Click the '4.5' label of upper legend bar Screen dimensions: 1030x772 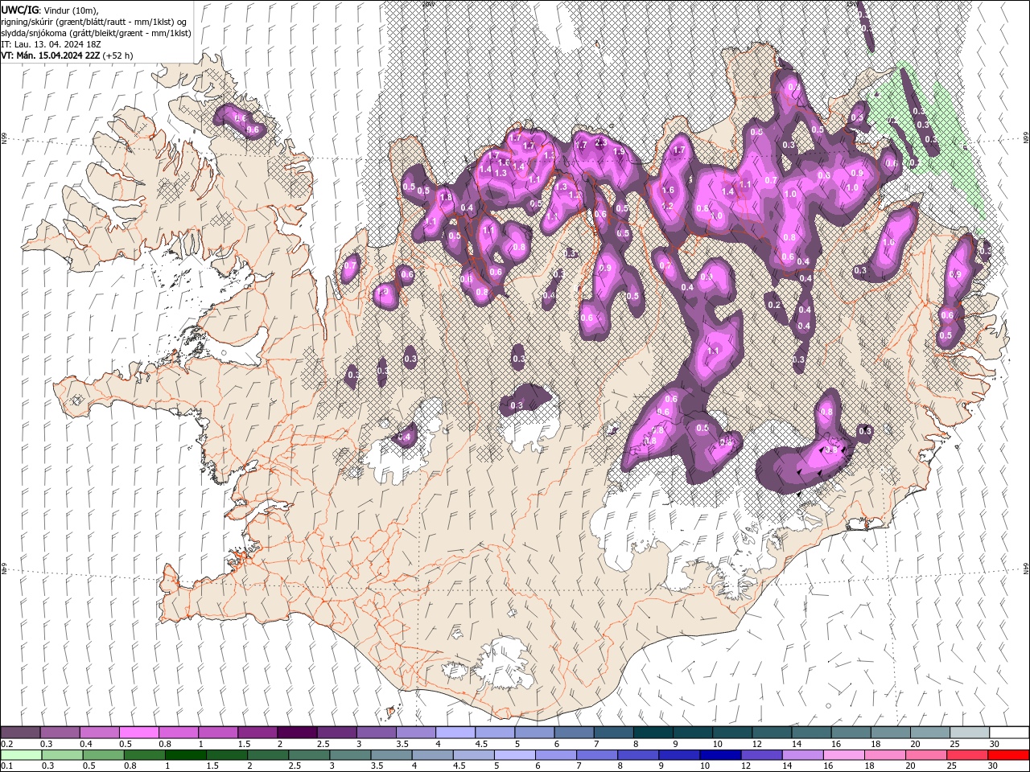point(481,744)
